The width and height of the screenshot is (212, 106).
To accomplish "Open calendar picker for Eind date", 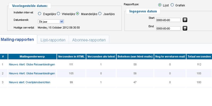I will [185, 28].
